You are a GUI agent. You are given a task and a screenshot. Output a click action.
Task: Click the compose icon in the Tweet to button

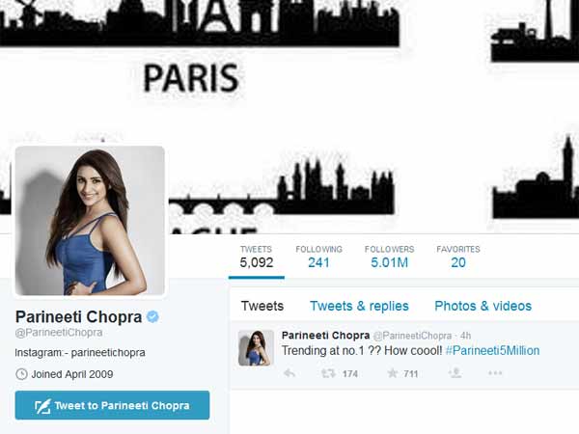(x=42, y=406)
